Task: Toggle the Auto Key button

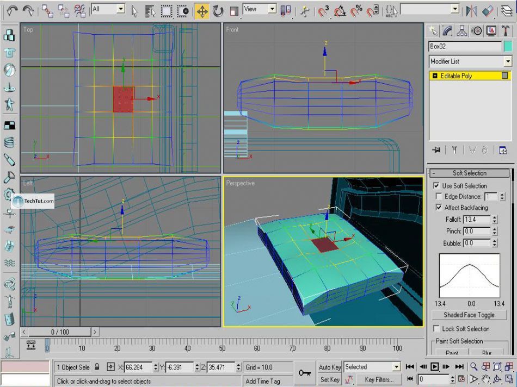Action: [329, 367]
